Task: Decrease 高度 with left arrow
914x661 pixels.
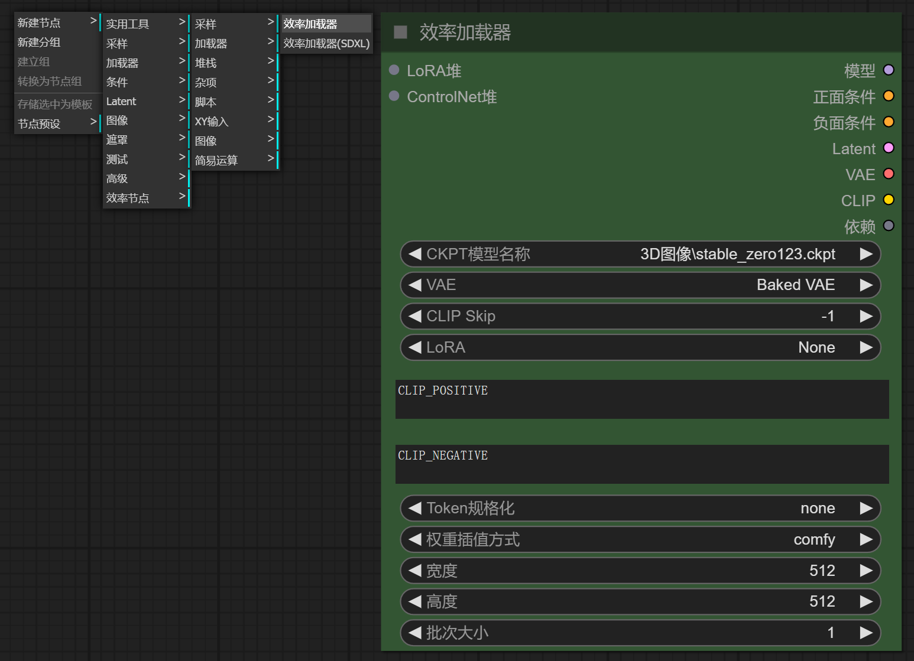Action: pos(415,601)
